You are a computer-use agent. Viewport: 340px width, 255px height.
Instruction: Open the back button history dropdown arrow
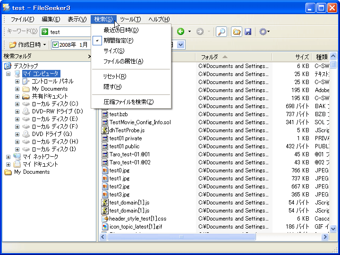[189, 32]
